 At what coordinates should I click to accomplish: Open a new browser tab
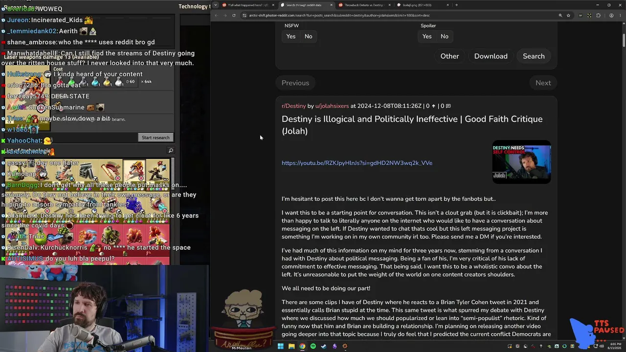[456, 5]
